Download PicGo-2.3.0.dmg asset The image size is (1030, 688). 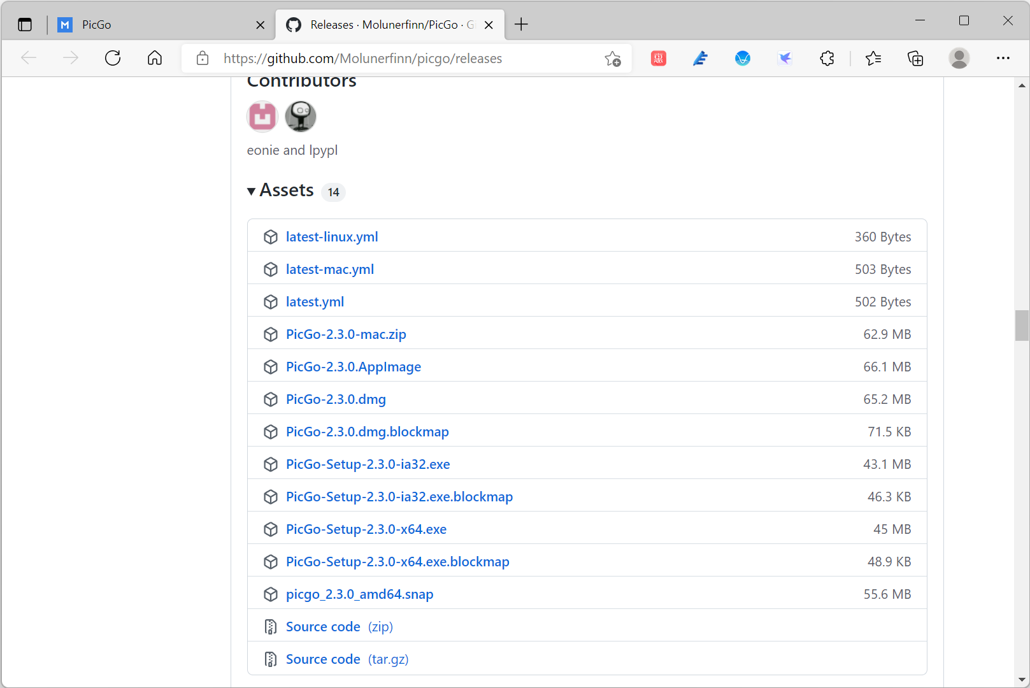pyautogui.click(x=336, y=399)
